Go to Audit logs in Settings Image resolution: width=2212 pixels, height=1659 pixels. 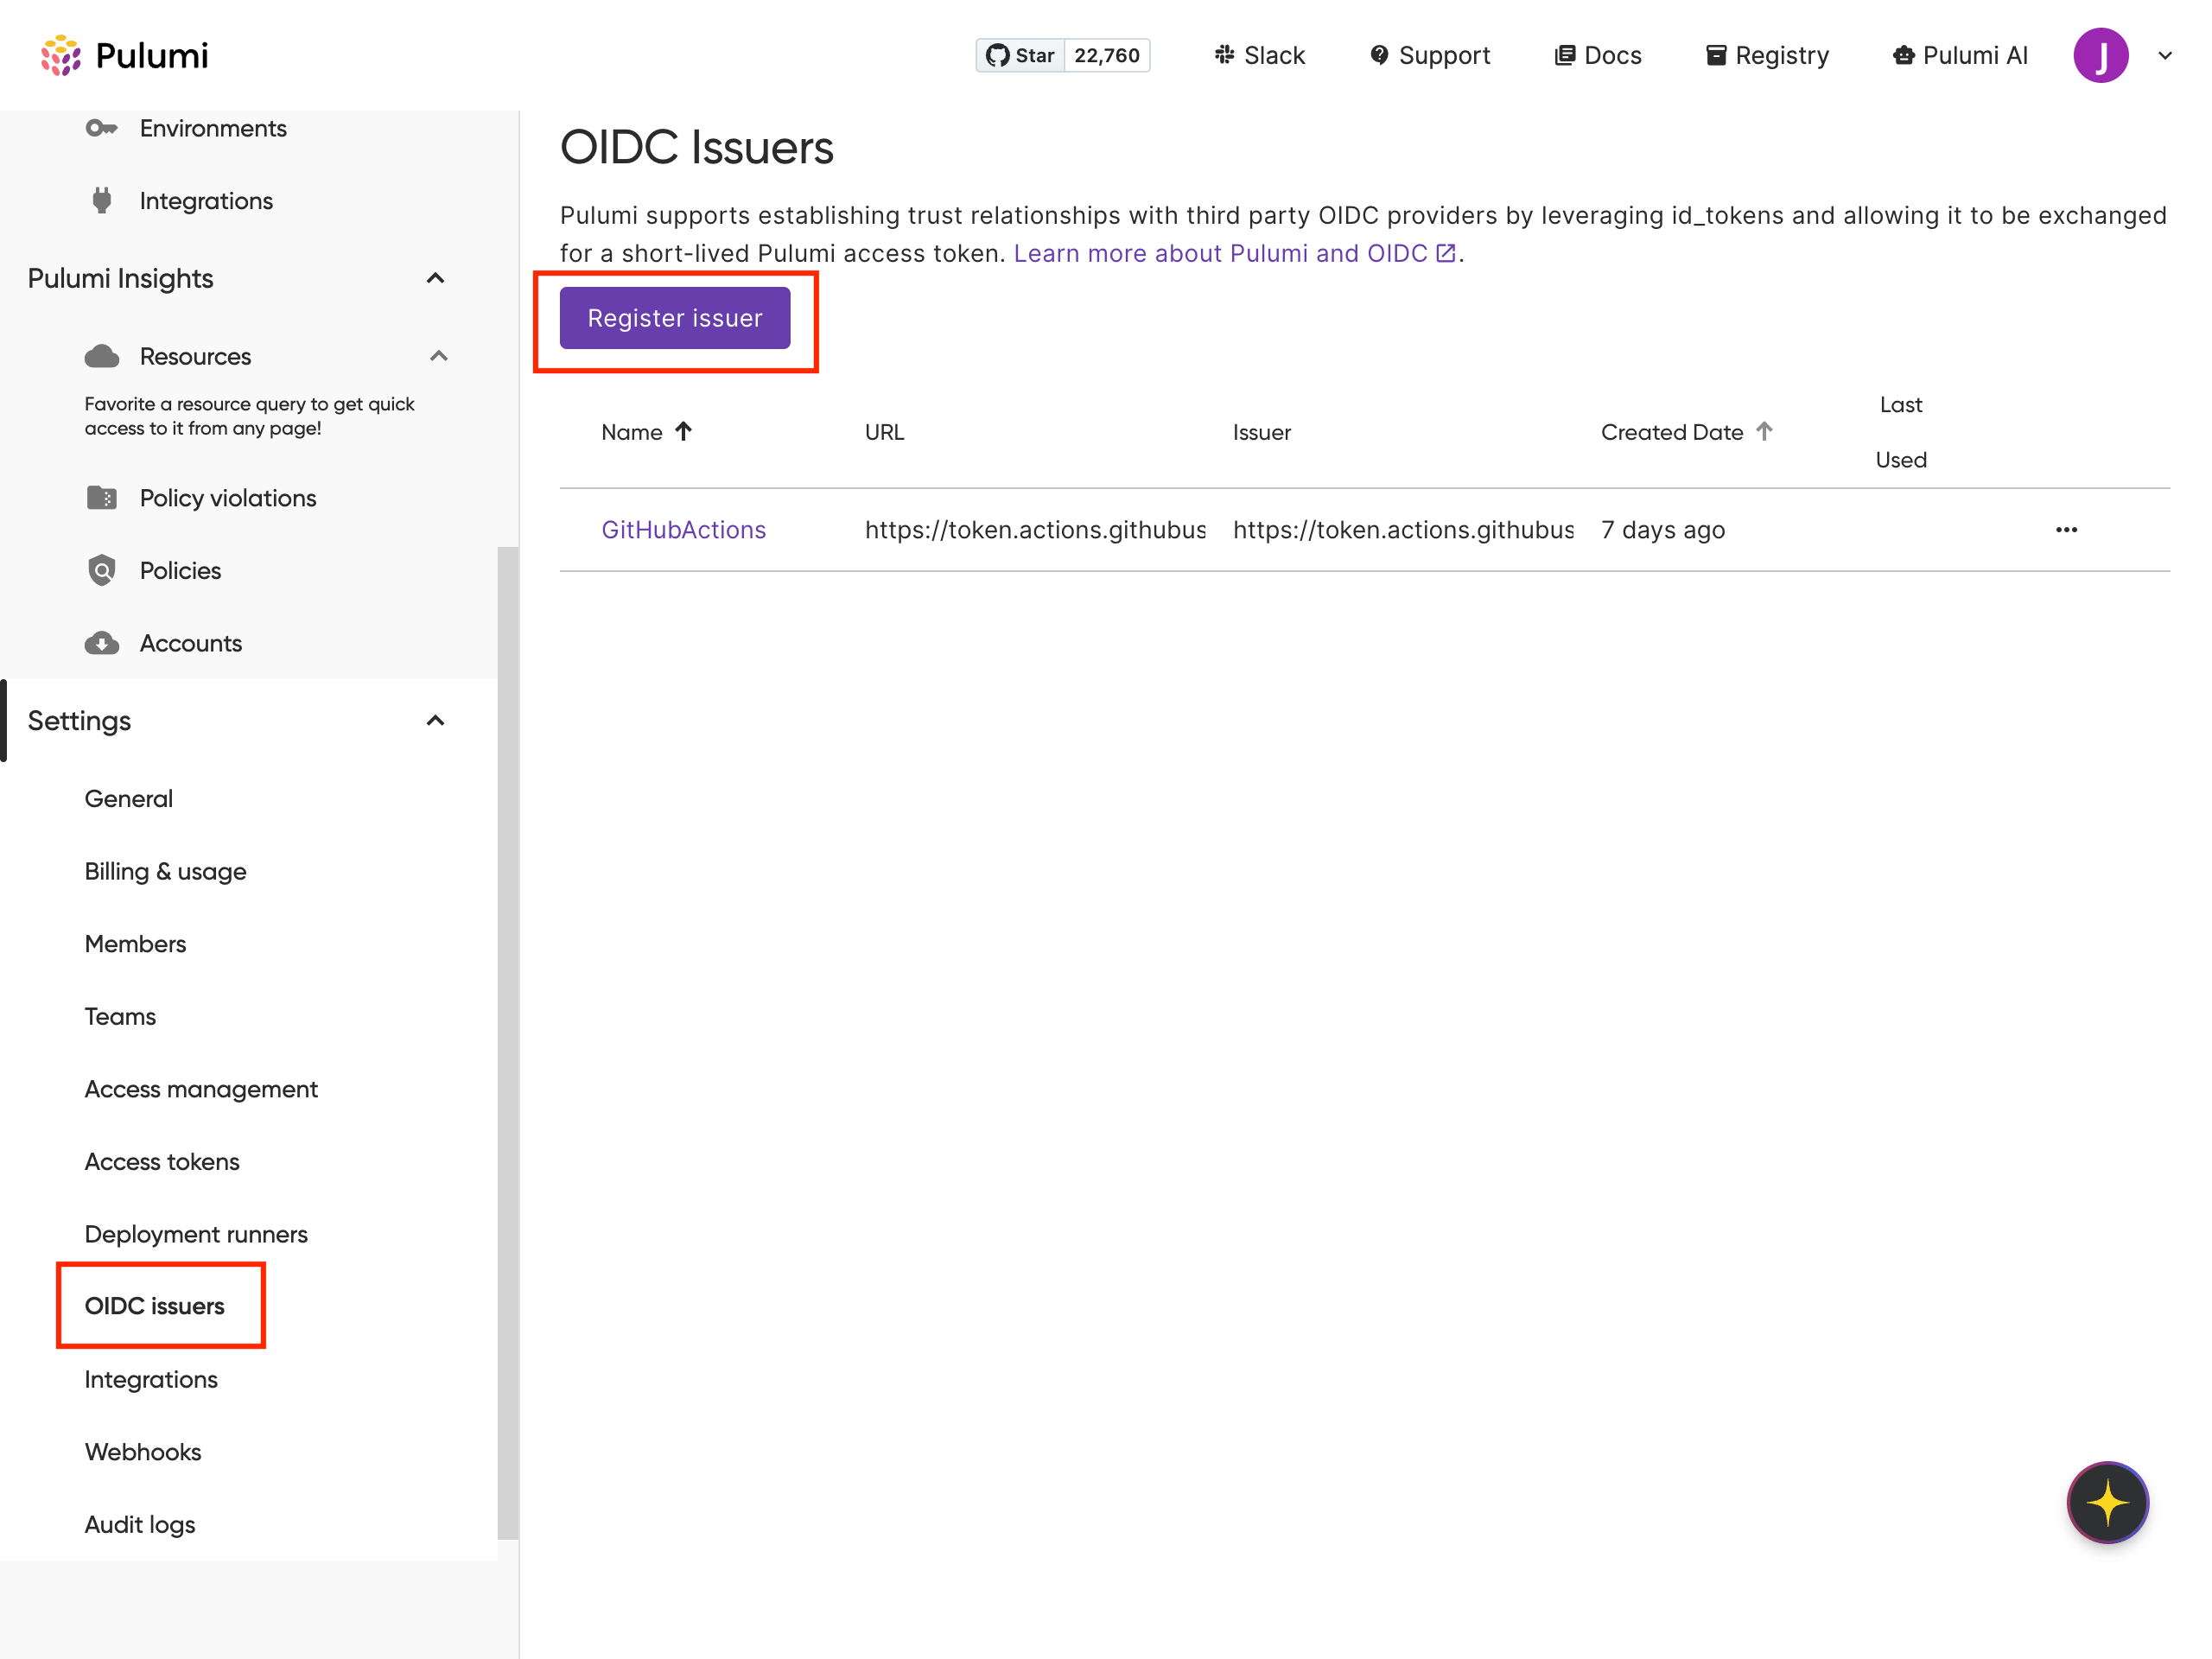pos(140,1524)
